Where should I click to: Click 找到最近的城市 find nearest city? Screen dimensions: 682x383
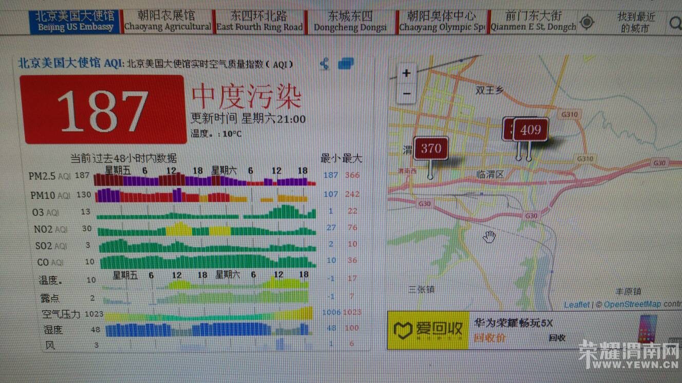pyautogui.click(x=636, y=23)
